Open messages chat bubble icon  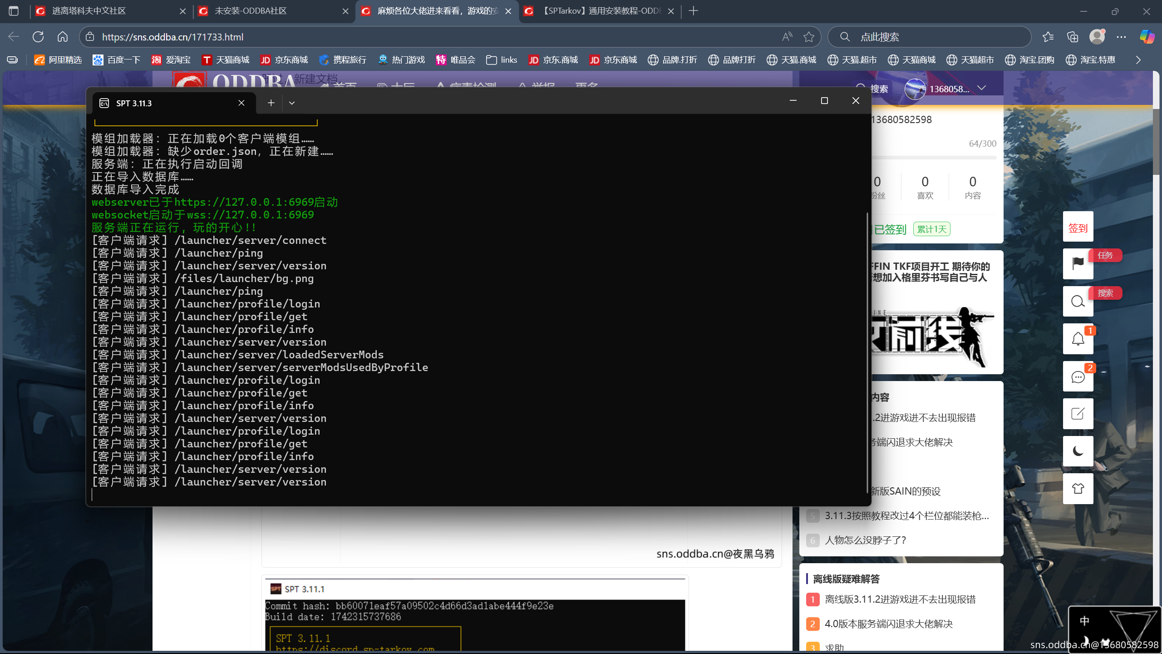[x=1078, y=377]
